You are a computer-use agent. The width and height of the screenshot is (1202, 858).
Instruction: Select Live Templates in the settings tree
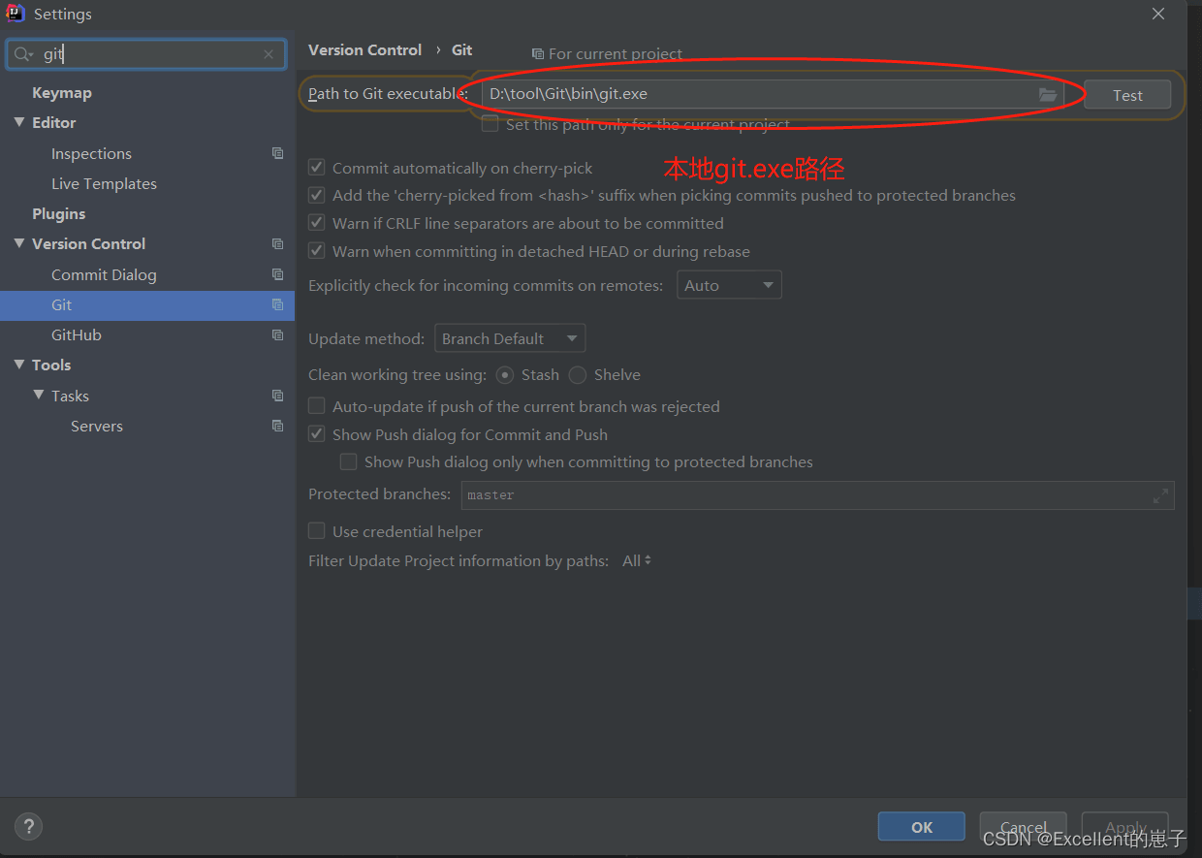click(104, 183)
